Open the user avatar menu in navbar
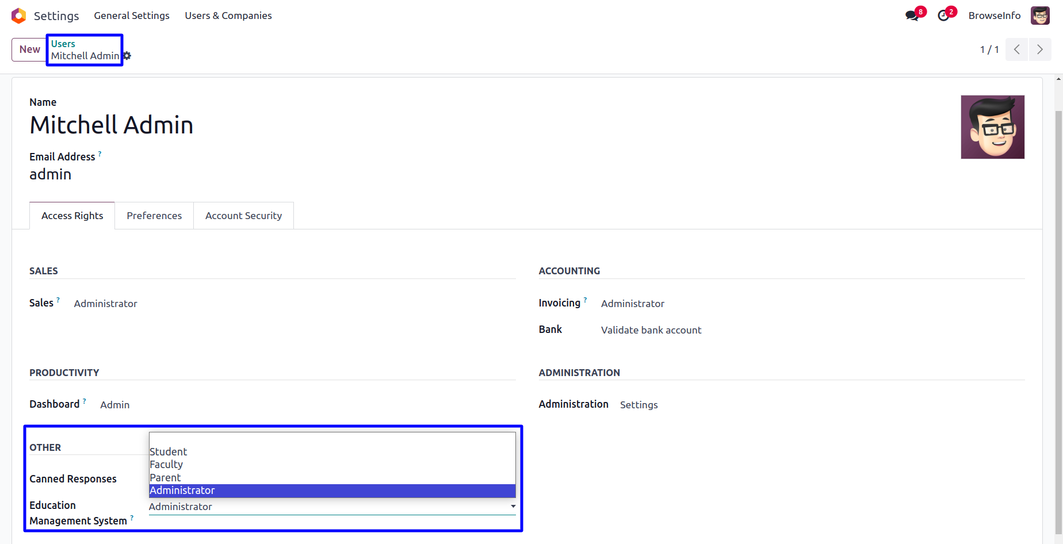Image resolution: width=1063 pixels, height=544 pixels. (1040, 16)
